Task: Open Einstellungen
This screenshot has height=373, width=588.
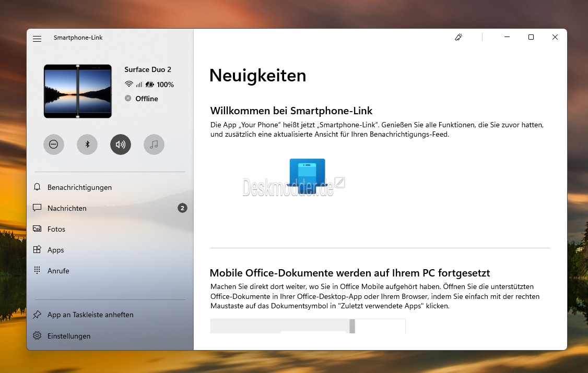Action: (x=110, y=336)
